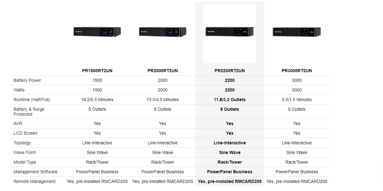Click the Battery Power row label
Image resolution: width=383 pixels, height=191 pixels.
27,80
